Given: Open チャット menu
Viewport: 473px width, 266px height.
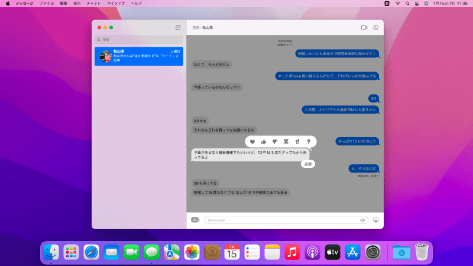Looking at the screenshot, I should pos(93,4).
